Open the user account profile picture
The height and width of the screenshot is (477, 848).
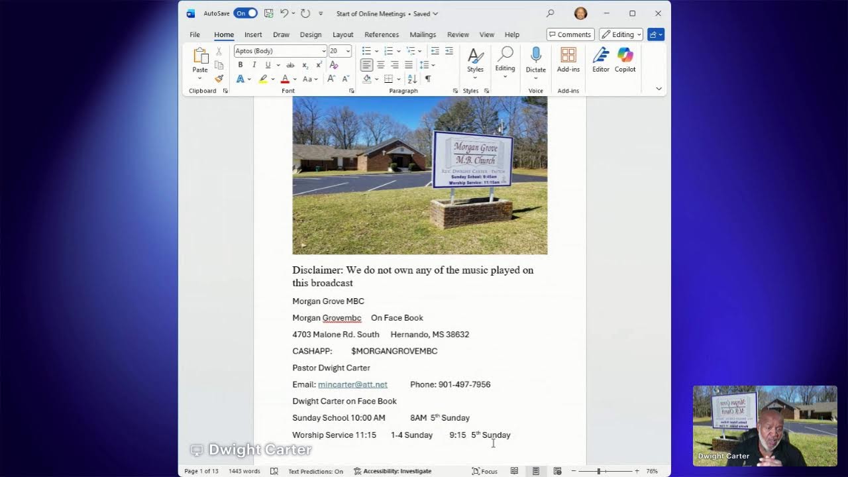[x=580, y=13]
